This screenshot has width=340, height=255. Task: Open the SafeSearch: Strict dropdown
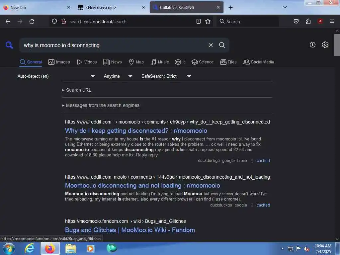(x=166, y=76)
